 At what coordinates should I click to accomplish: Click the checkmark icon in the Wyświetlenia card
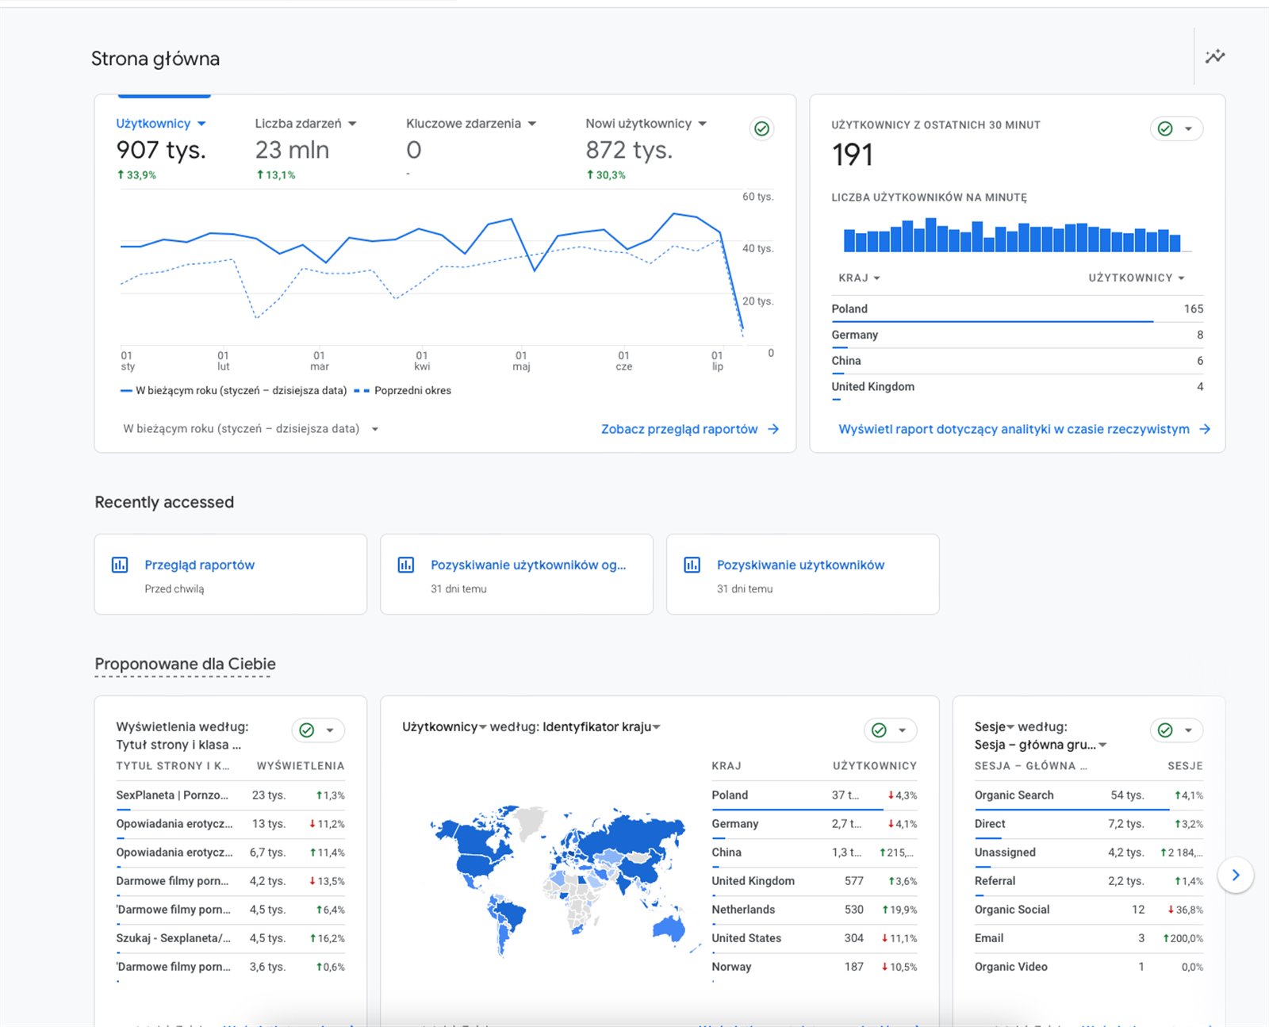[x=307, y=730]
